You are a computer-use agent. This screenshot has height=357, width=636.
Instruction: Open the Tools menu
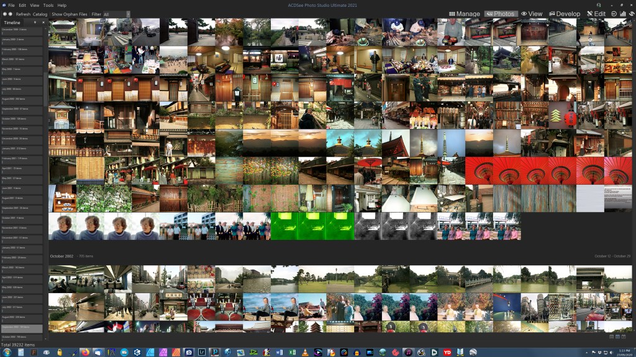tap(48, 5)
